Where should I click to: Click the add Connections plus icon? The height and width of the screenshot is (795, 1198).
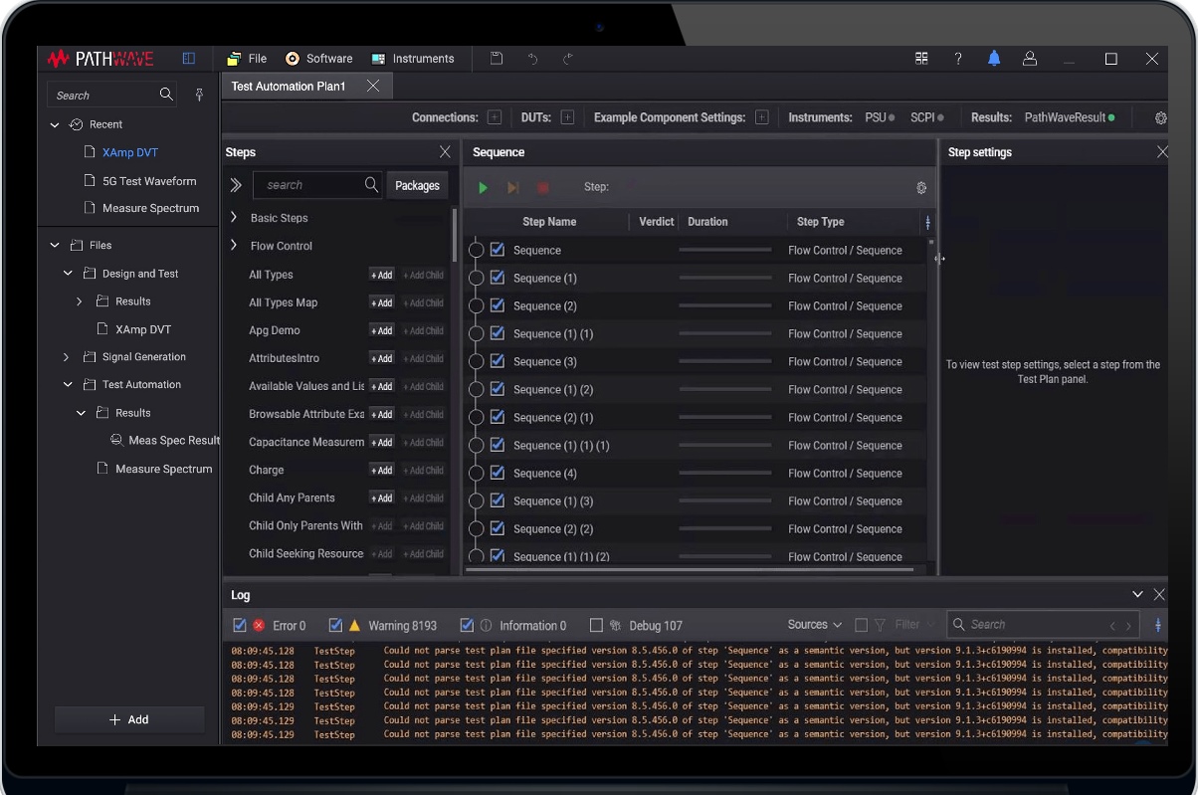coord(495,117)
